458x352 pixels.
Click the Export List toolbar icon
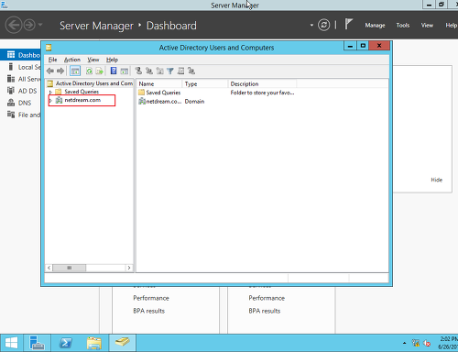point(99,71)
